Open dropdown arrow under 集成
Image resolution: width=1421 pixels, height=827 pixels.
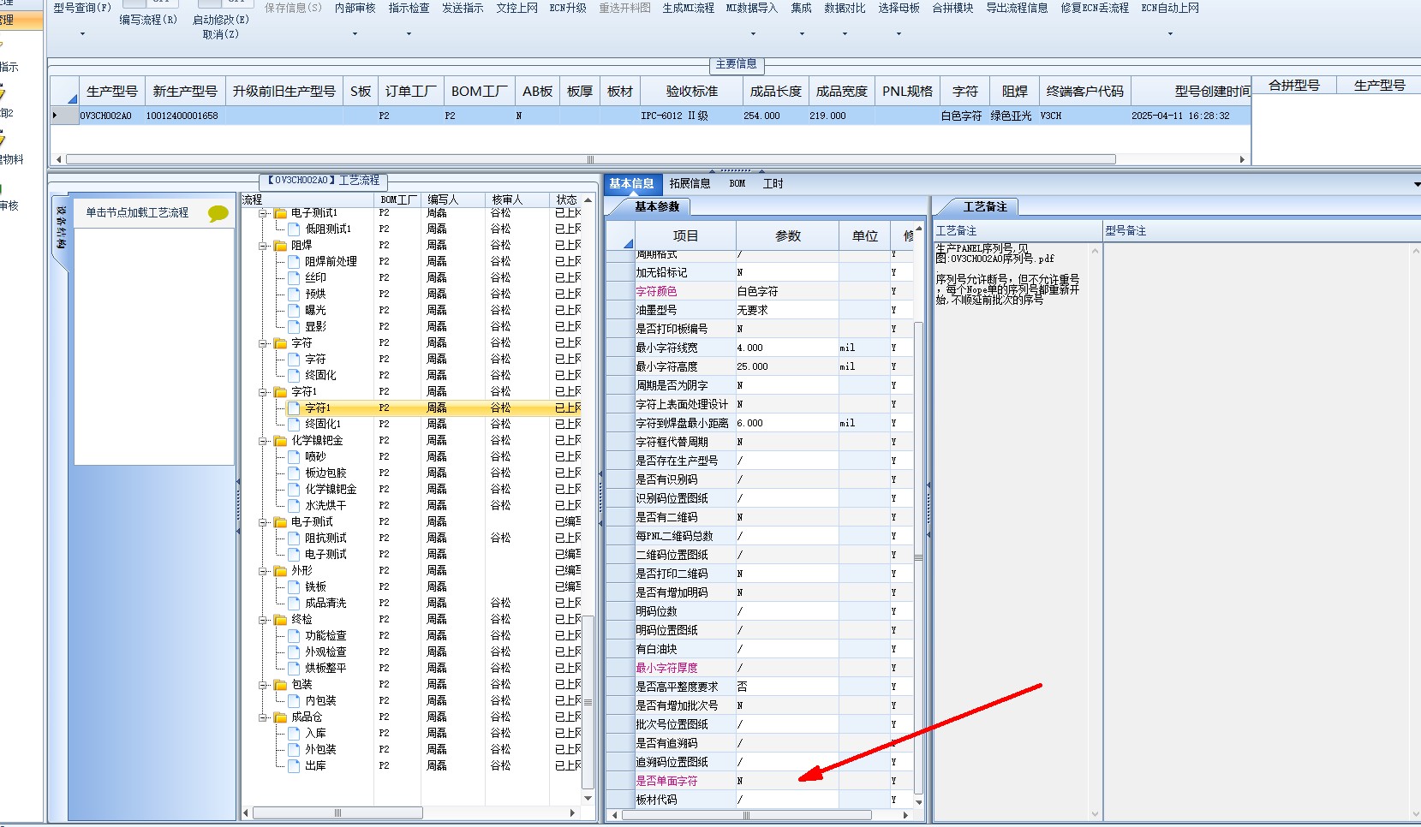802,34
